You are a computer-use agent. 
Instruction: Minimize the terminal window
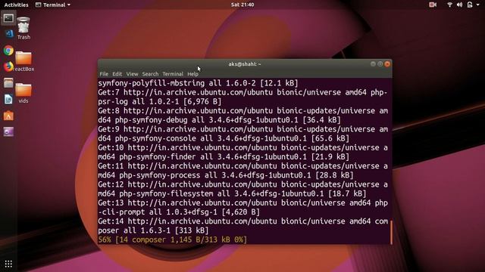[373, 63]
